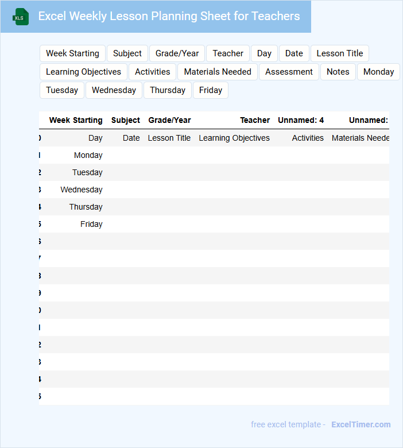Select the Assessment tag
403x448 pixels.
point(289,72)
